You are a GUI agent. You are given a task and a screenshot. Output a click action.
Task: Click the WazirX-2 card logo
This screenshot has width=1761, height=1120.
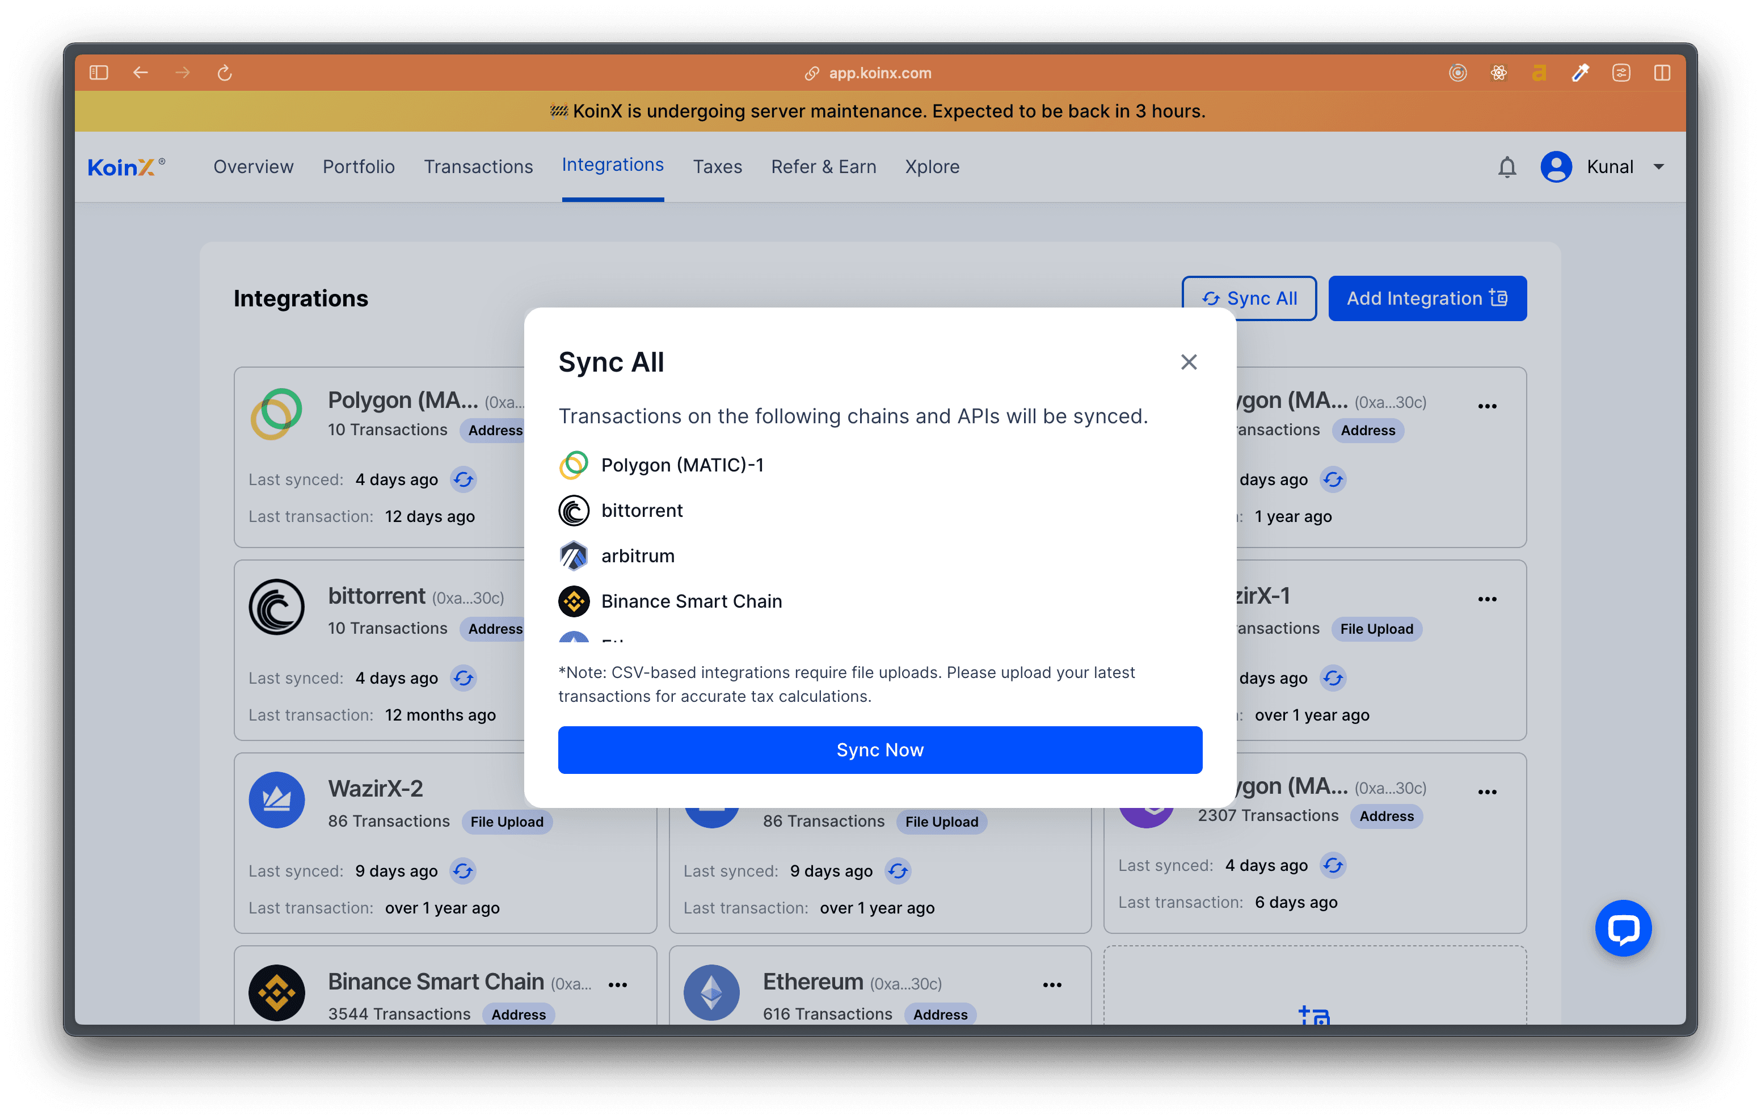[276, 801]
